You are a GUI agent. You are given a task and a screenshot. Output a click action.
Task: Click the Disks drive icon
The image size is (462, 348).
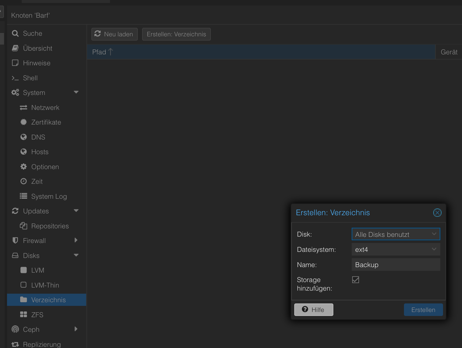[x=15, y=255]
